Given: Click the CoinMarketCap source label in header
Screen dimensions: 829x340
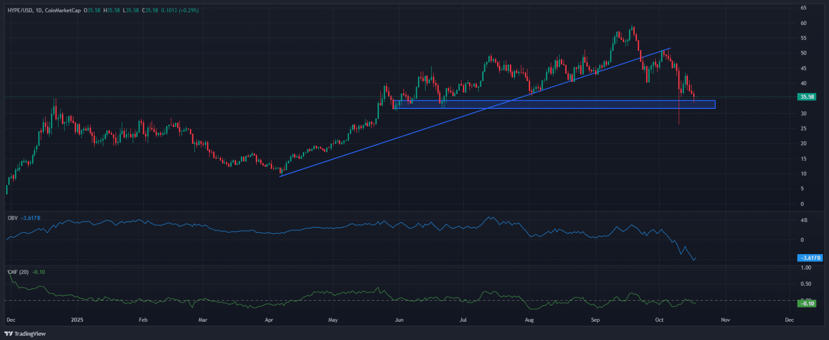Looking at the screenshot, I should [x=63, y=10].
